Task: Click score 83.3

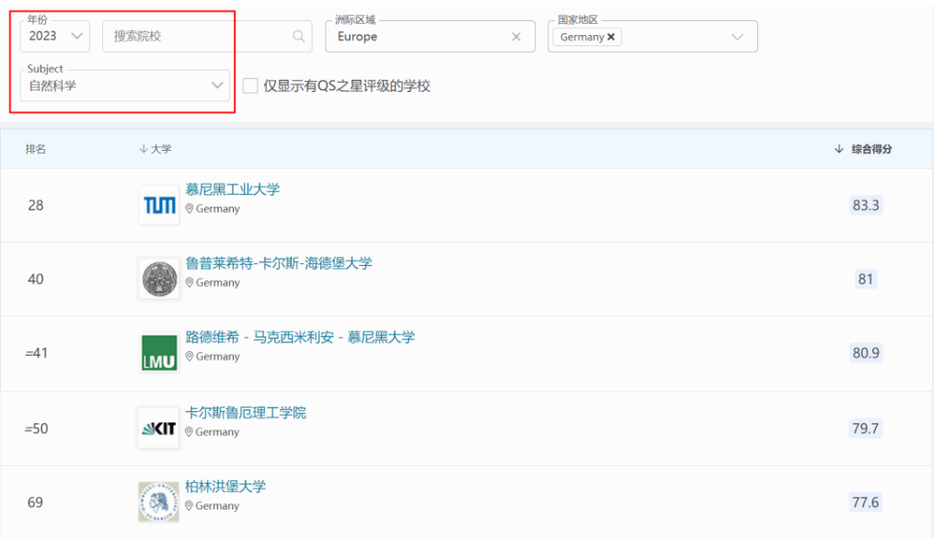Action: 866,205
